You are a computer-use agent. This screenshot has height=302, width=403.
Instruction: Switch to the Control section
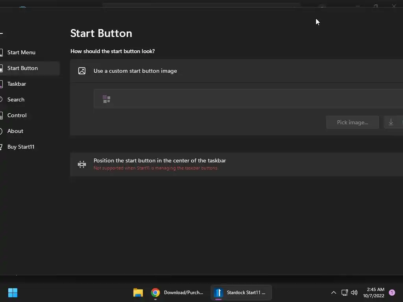(x=17, y=115)
